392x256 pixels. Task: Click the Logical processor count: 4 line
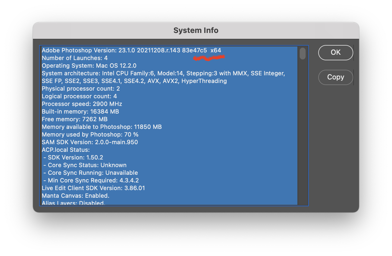pyautogui.click(x=79, y=96)
